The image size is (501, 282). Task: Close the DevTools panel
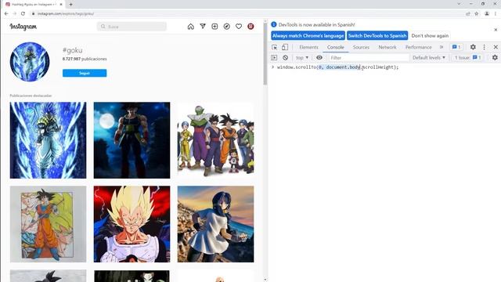click(x=496, y=47)
